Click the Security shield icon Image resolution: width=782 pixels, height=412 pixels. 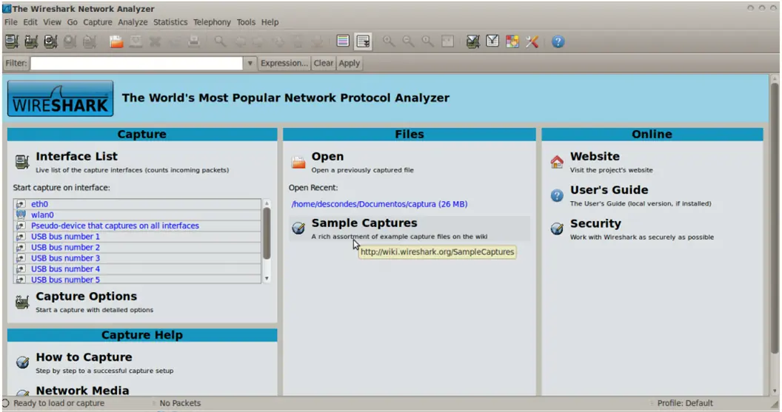pyautogui.click(x=557, y=229)
